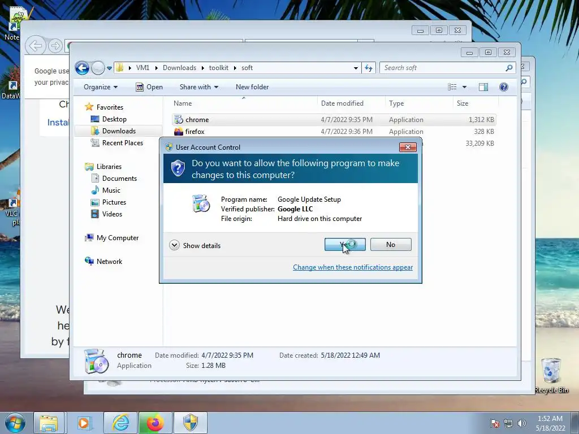Open the Share with menu
579x434 pixels.
click(198, 87)
